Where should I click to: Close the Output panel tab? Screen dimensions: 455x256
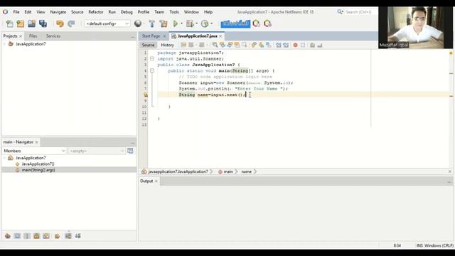[x=156, y=181]
